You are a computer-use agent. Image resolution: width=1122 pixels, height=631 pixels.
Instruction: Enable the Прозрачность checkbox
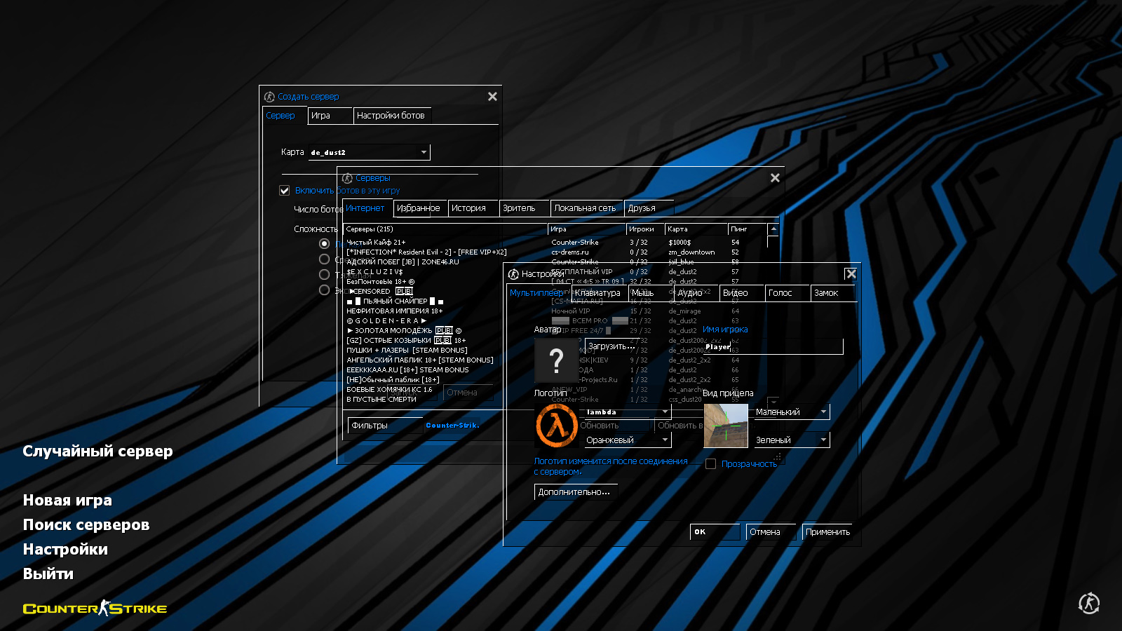pyautogui.click(x=710, y=463)
